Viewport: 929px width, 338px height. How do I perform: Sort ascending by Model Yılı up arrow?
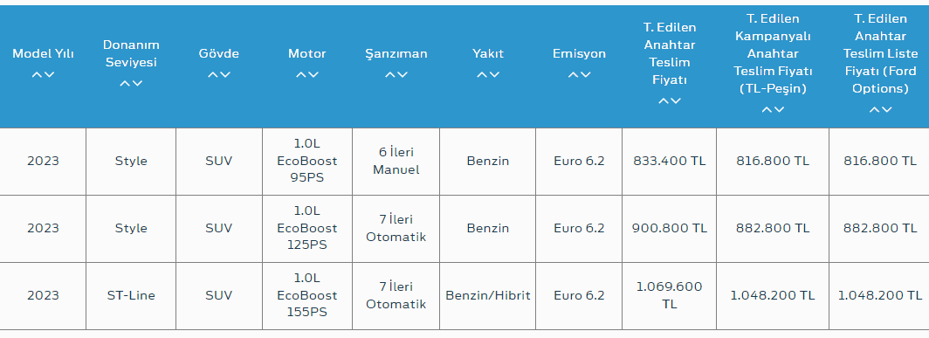pyautogui.click(x=38, y=75)
